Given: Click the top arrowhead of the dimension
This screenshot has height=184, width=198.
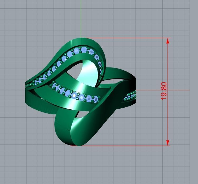Looking at the screenshot, I should [x=168, y=41].
